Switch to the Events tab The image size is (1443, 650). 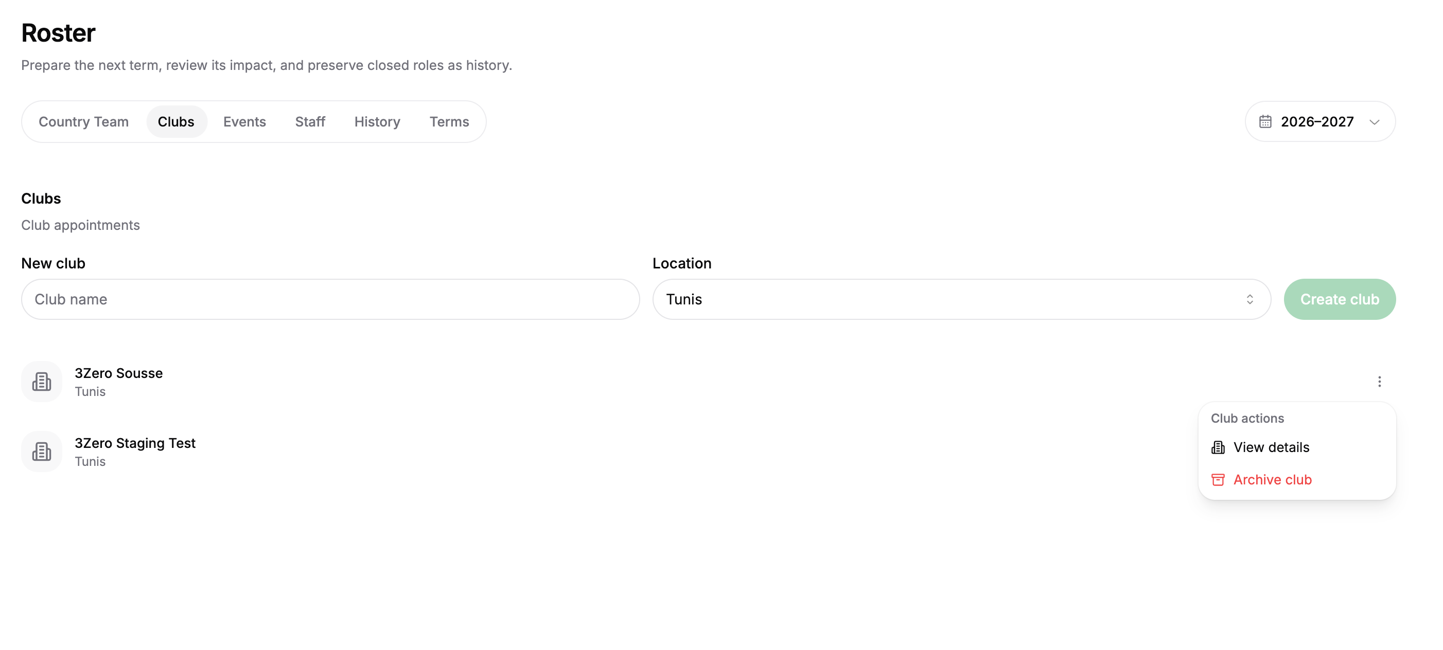[244, 121]
